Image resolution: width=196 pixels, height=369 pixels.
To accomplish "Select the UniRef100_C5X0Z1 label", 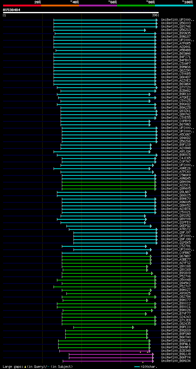I will pyautogui.click(x=176, y=212).
